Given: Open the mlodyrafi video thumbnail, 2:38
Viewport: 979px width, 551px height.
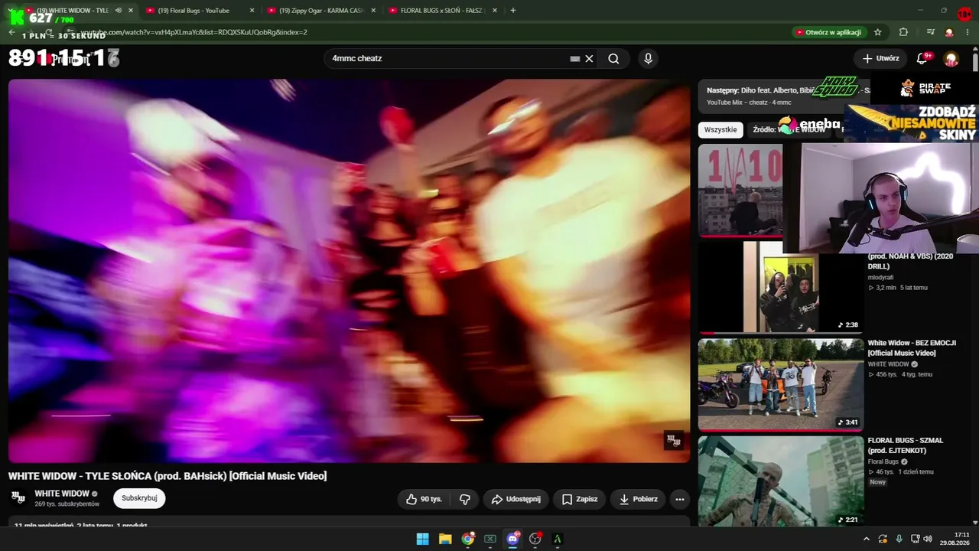Looking at the screenshot, I should pos(780,287).
